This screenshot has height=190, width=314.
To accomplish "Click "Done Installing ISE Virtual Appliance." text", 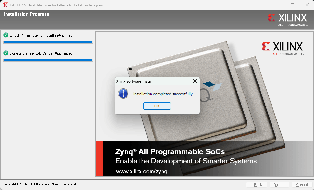I will (41, 53).
